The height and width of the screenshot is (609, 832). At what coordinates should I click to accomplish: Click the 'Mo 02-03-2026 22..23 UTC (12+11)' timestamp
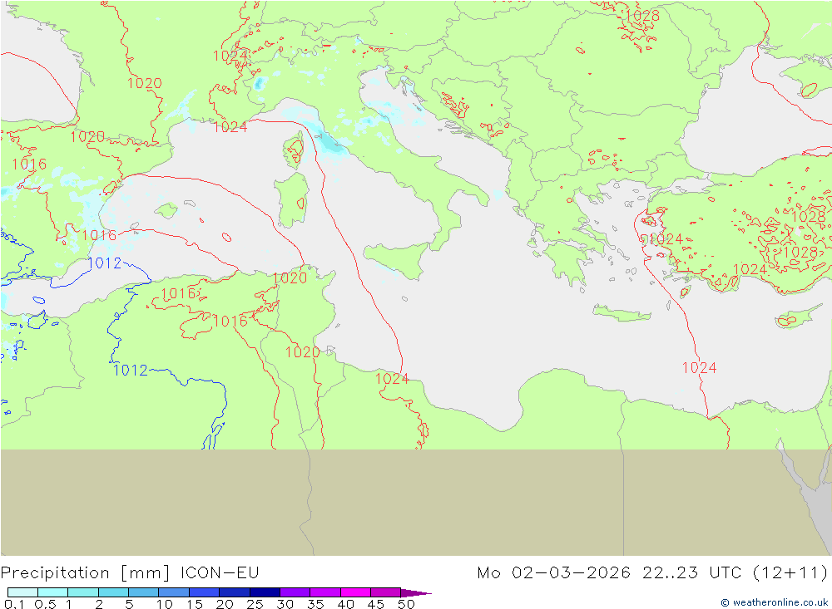tap(652, 573)
